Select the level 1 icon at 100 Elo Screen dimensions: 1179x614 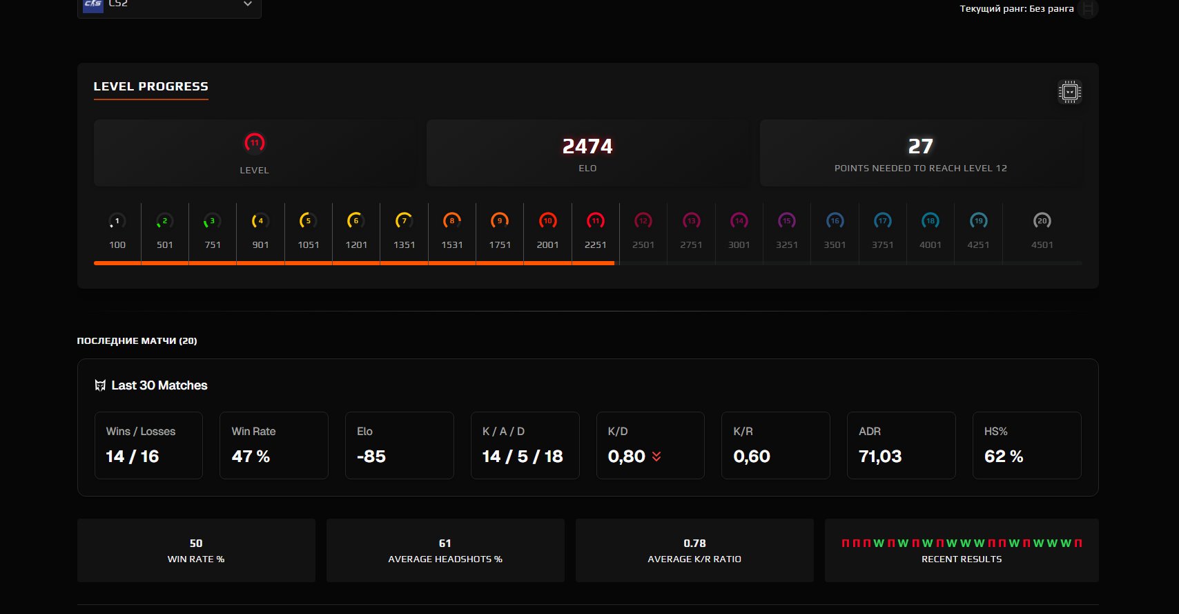(x=117, y=221)
